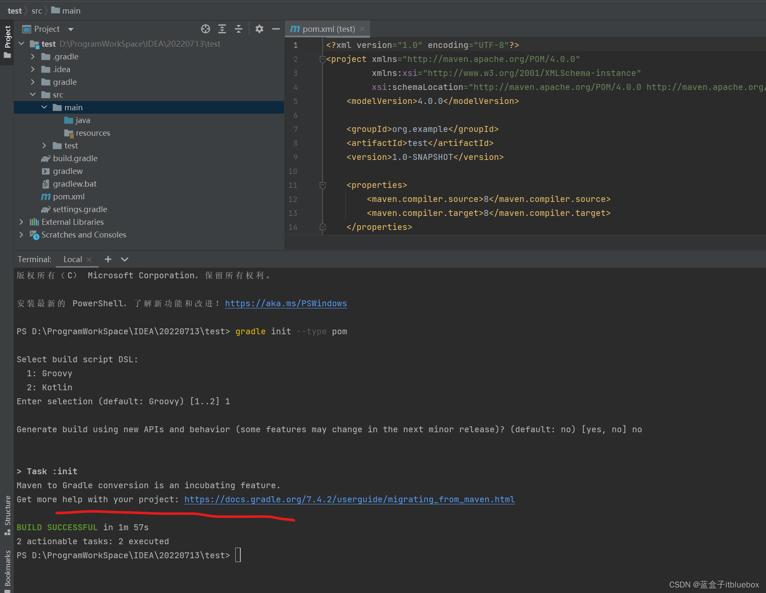Hide the Project panel with minus icon
This screenshot has height=593, width=766.
point(276,29)
